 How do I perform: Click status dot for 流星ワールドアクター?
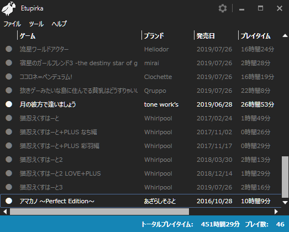[x=9, y=49]
